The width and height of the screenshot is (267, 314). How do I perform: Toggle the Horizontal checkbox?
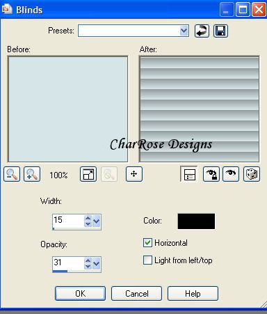147,243
